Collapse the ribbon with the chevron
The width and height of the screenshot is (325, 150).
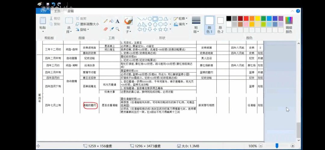click(292, 11)
